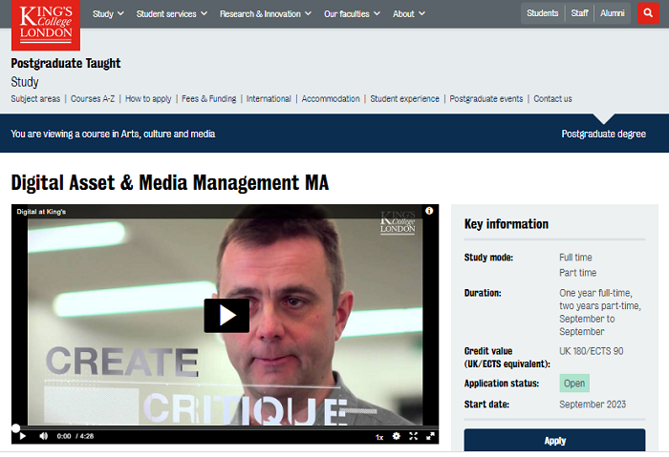
Task: Select the Courses A-Z tab
Action: click(x=93, y=98)
